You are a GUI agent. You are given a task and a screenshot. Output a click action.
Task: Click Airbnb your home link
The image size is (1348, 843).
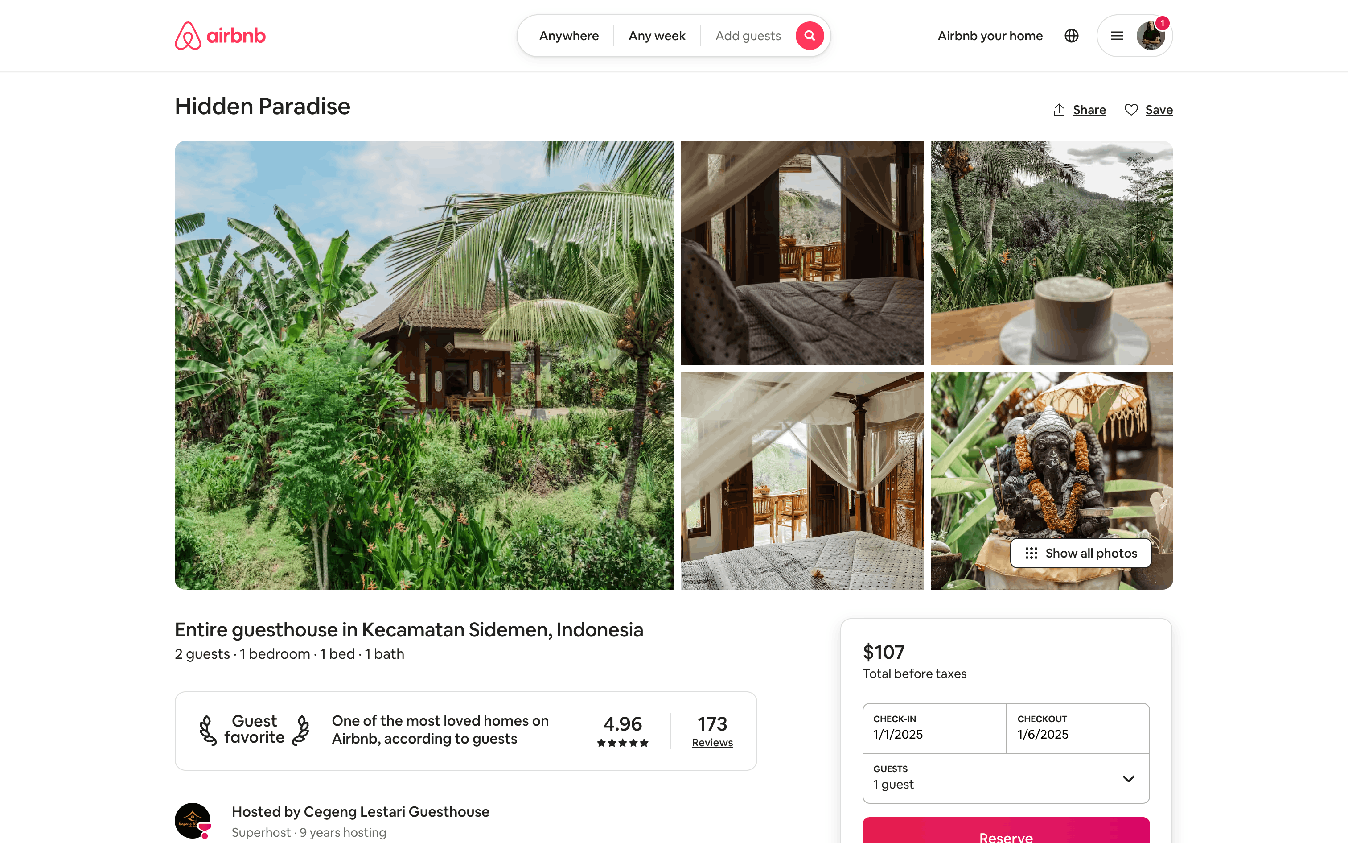(990, 36)
